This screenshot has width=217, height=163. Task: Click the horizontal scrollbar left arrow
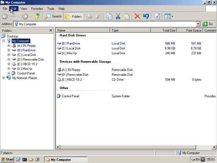[x=58, y=147]
